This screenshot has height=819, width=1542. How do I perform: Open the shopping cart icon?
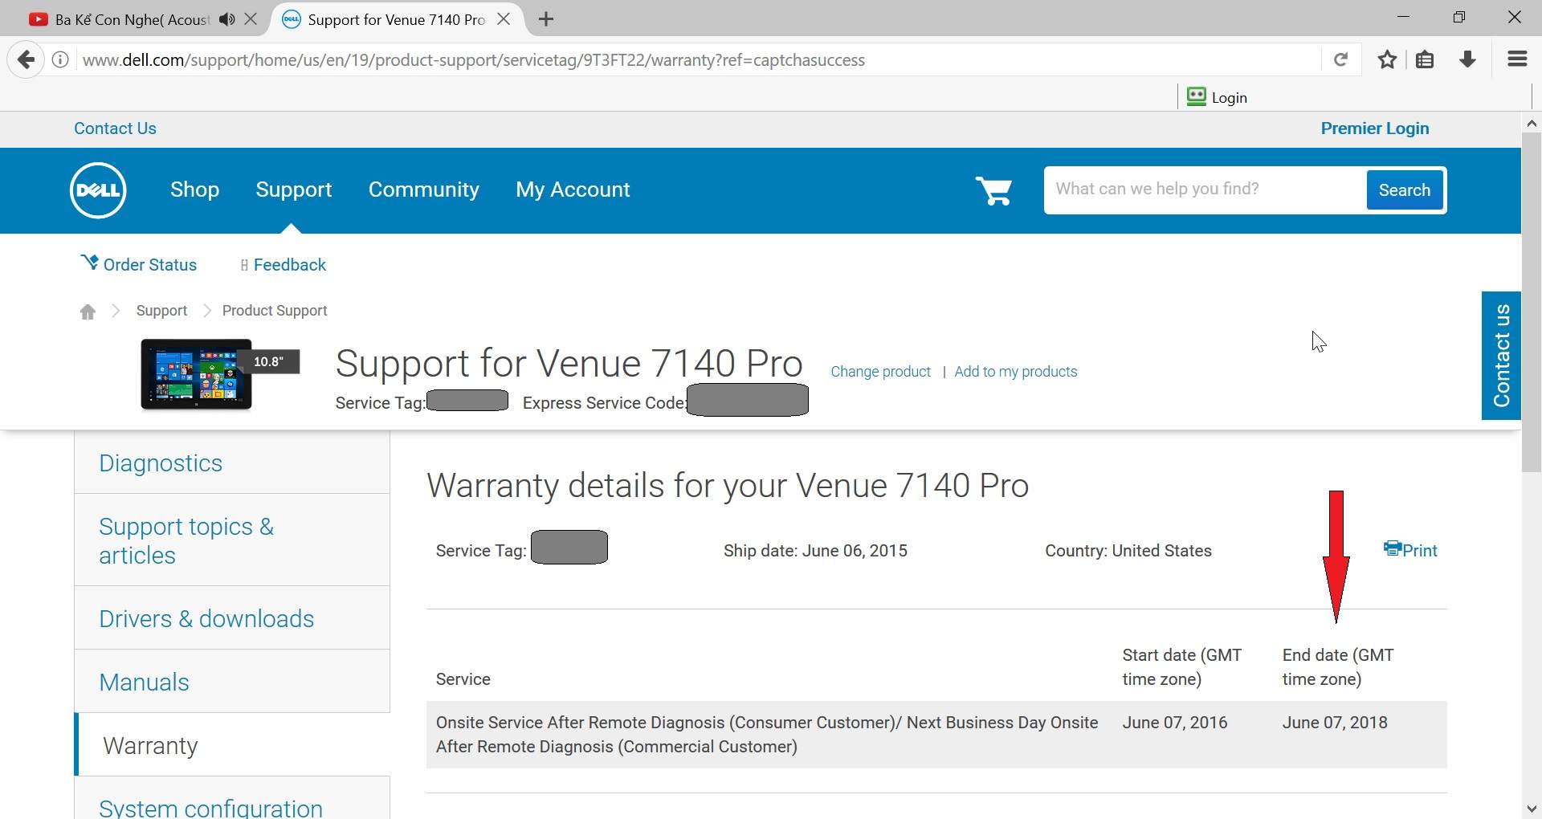993,190
